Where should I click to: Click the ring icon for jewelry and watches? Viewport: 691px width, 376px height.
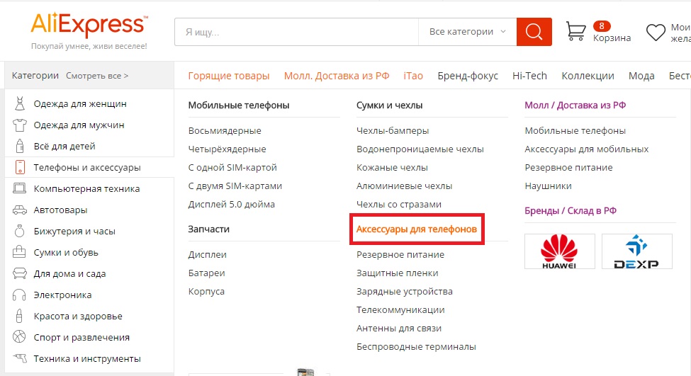pos(19,231)
